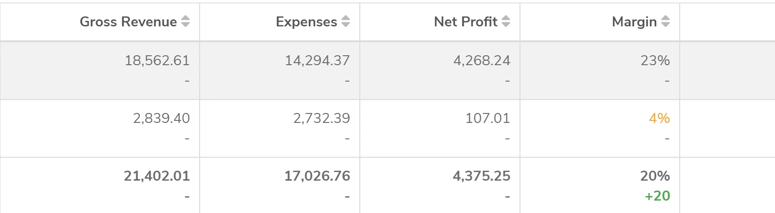Select the bold 17,026.76 total expenses
Screen dimensions: 775x213
pos(317,176)
